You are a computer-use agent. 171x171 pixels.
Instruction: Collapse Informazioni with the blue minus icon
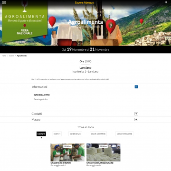click(x=136, y=87)
